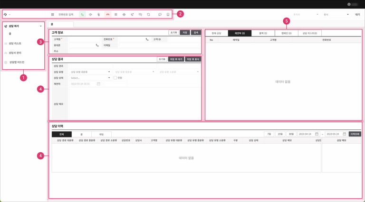Toggle the 민원 checkbox

[x=115, y=78]
